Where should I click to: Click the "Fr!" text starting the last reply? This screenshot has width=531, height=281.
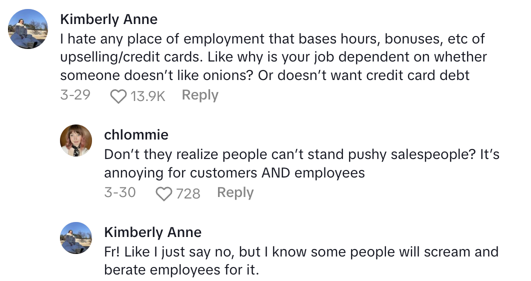pyautogui.click(x=114, y=251)
